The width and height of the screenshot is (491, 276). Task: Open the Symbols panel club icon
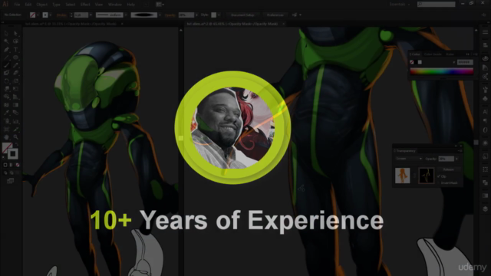(x=485, y=99)
